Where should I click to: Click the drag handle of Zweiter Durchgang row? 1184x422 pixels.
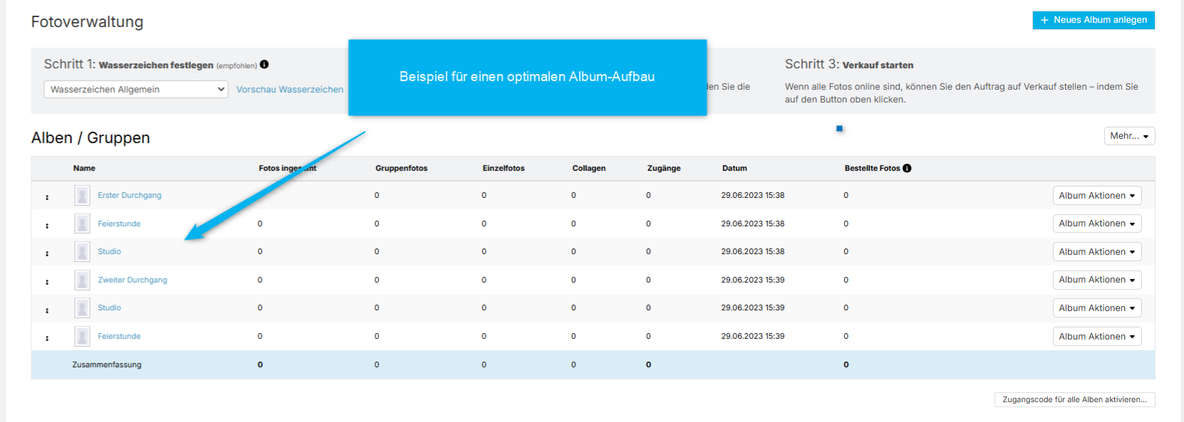coord(47,282)
